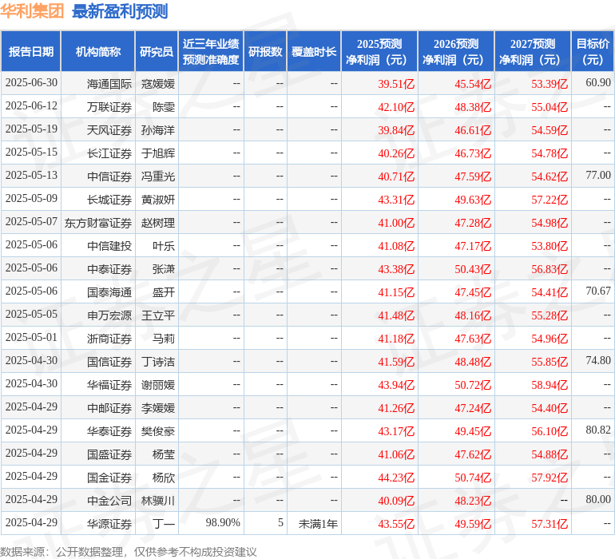Click date 2025-05-01
The width and height of the screenshot is (615, 559).
coord(31,337)
